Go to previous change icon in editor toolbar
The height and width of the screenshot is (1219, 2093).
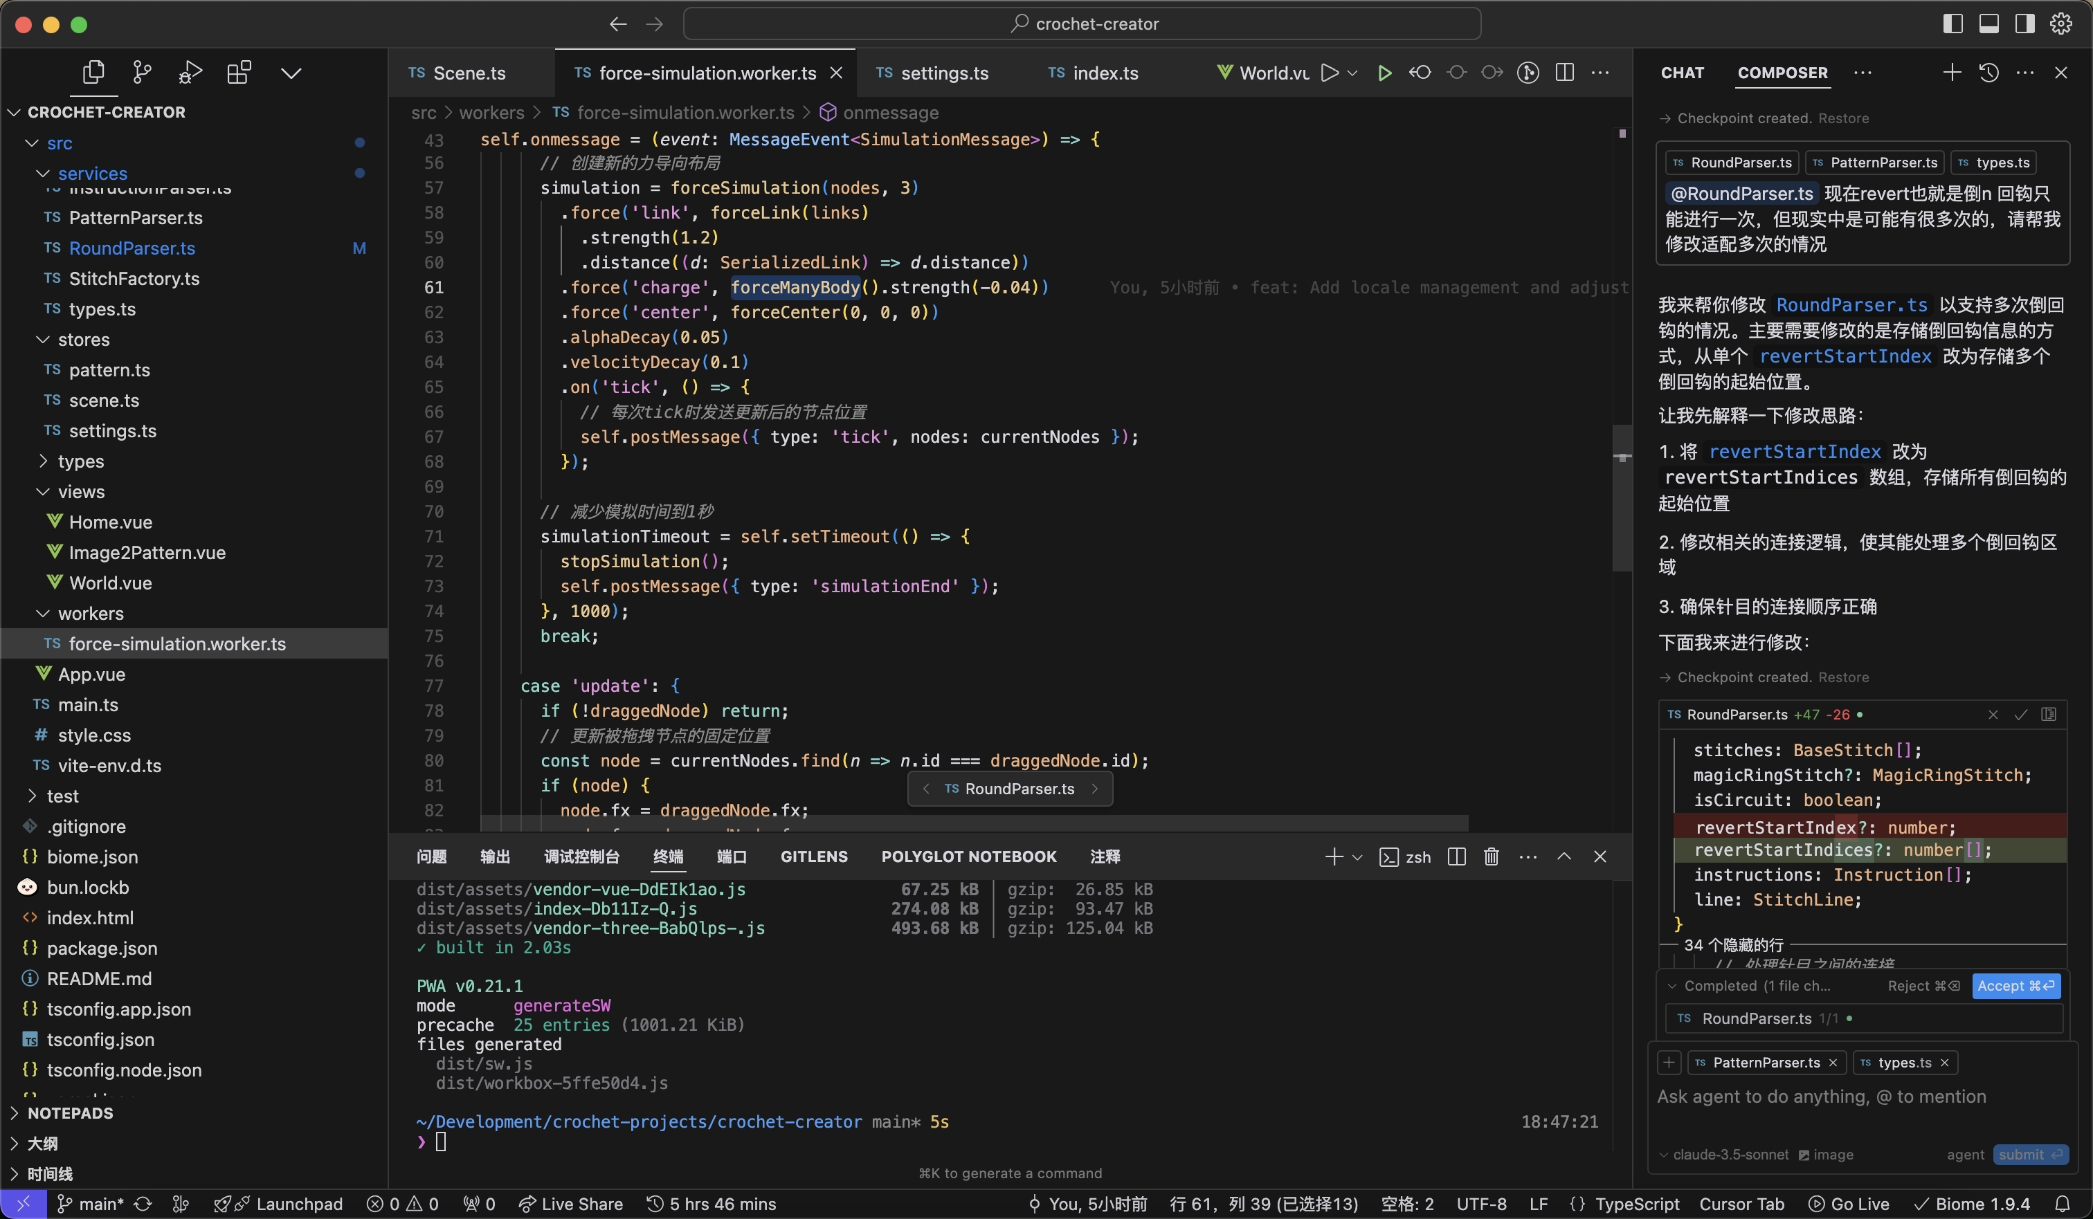(x=1420, y=73)
